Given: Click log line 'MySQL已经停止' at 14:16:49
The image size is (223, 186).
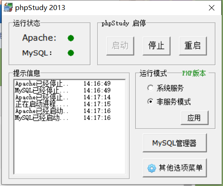Looking at the screenshot, I should (x=63, y=90).
